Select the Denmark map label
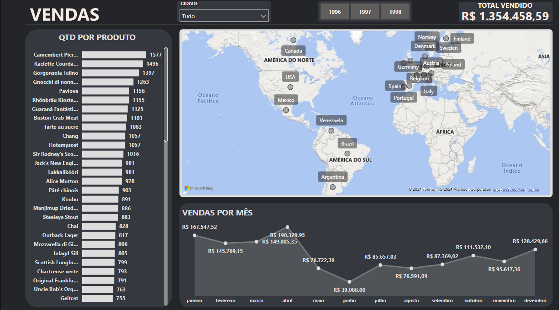The image size is (559, 310). [425, 46]
